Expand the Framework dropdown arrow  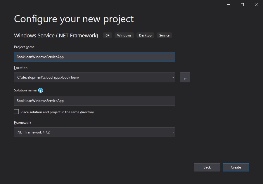(173, 132)
